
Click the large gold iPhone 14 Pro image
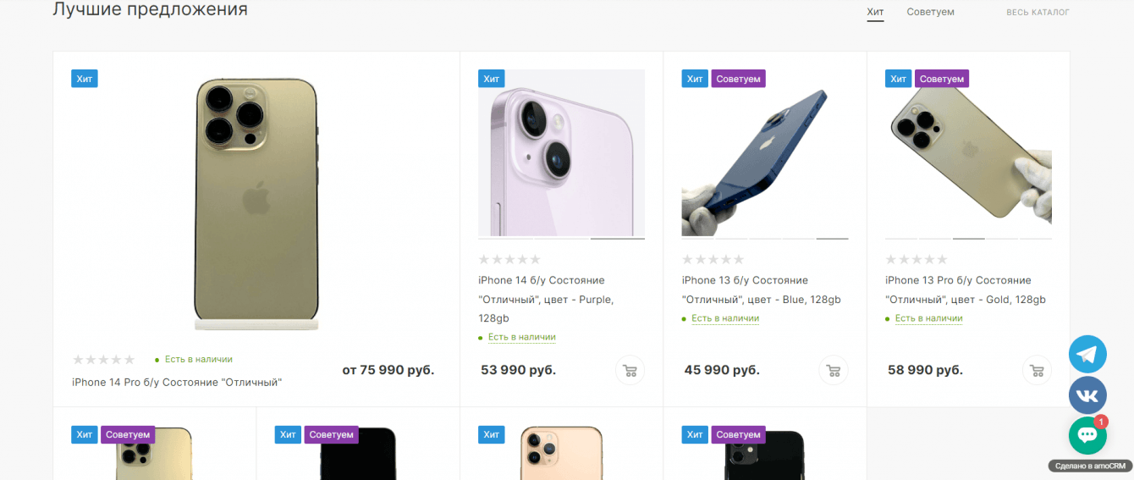pyautogui.click(x=256, y=203)
